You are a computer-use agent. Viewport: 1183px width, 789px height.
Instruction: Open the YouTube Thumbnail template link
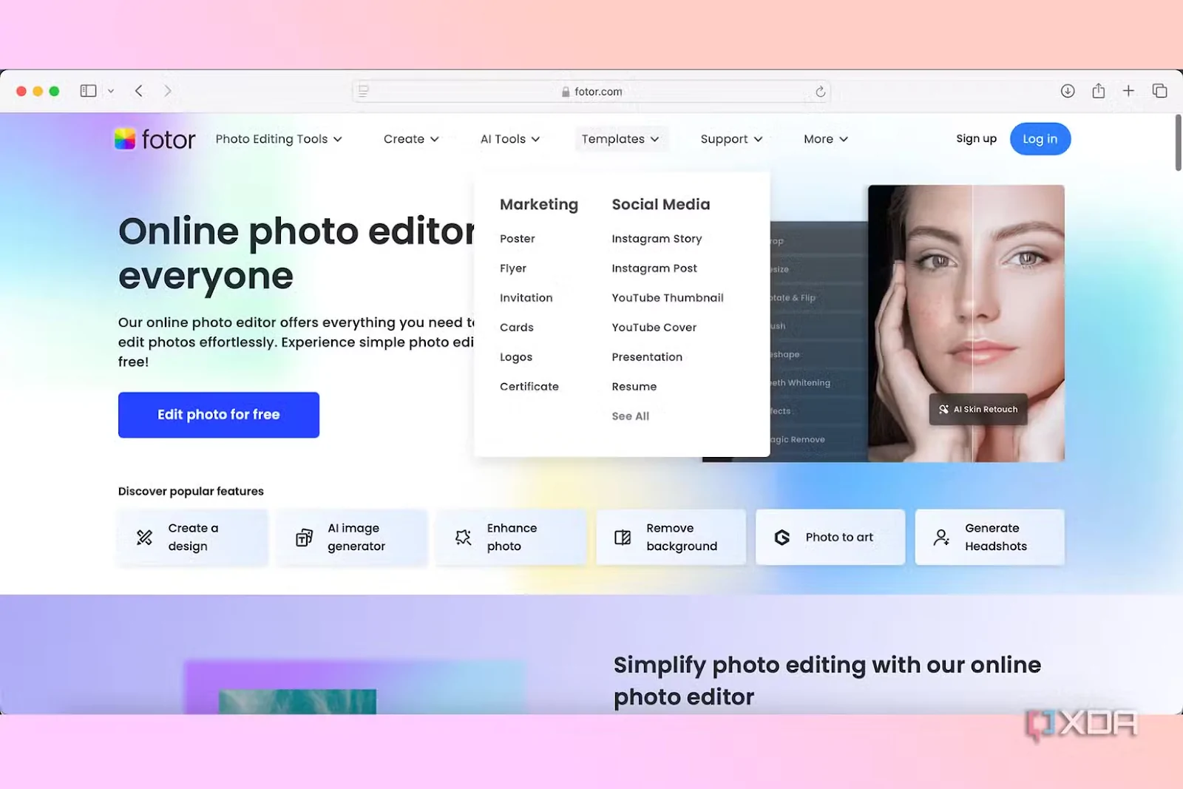click(x=667, y=297)
